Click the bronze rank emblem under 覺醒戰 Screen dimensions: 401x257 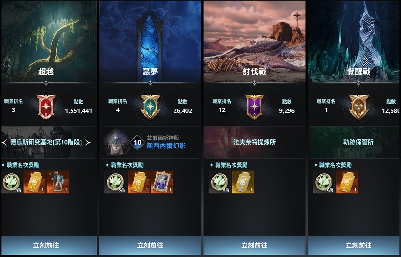(x=359, y=107)
